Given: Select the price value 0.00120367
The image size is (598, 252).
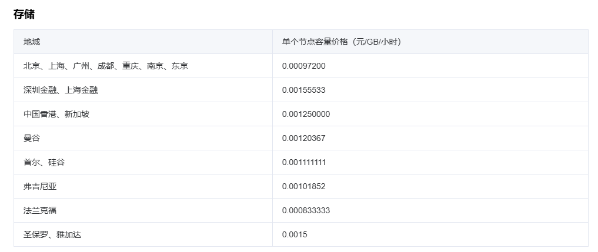Looking at the screenshot, I should tap(303, 138).
